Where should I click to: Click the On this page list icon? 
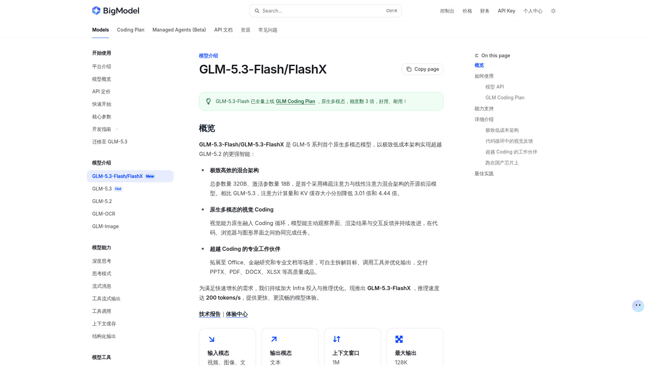tap(477, 56)
